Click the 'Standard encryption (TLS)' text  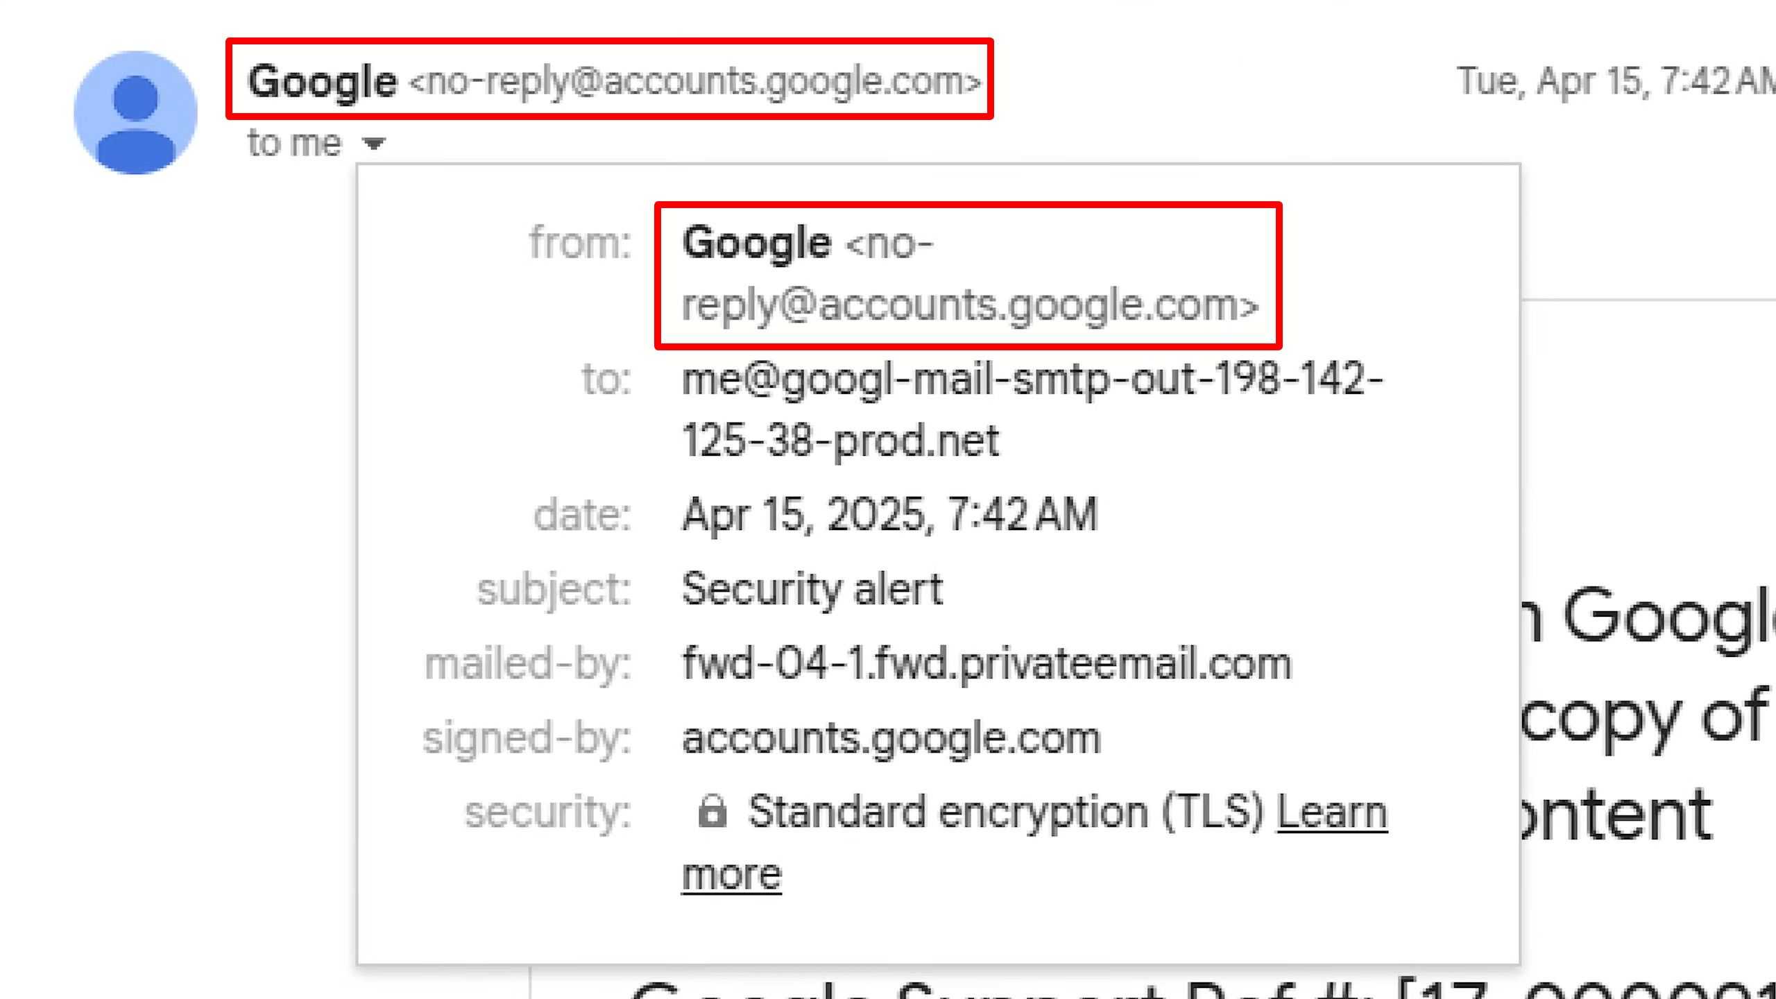coord(1006,812)
